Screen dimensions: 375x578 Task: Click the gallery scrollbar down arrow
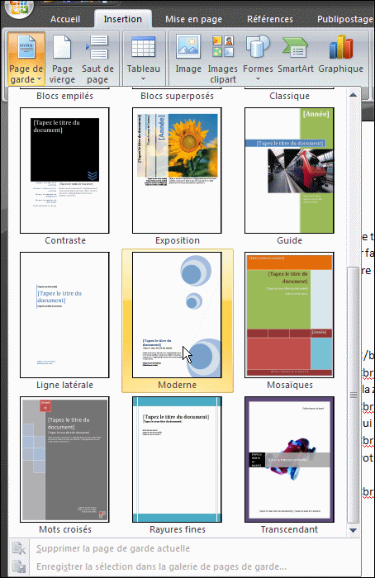point(354,530)
